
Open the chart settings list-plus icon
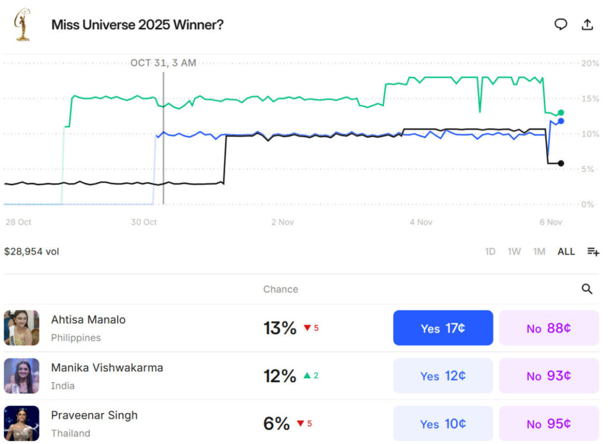(x=593, y=252)
